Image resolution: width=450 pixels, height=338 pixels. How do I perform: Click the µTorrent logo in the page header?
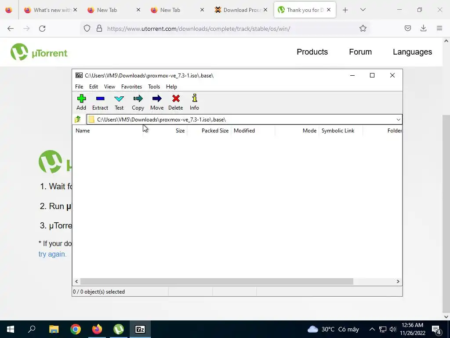tap(39, 52)
